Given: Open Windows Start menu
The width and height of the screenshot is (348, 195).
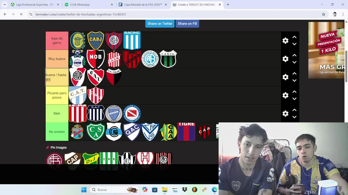Looking at the screenshot, I should 84,190.
